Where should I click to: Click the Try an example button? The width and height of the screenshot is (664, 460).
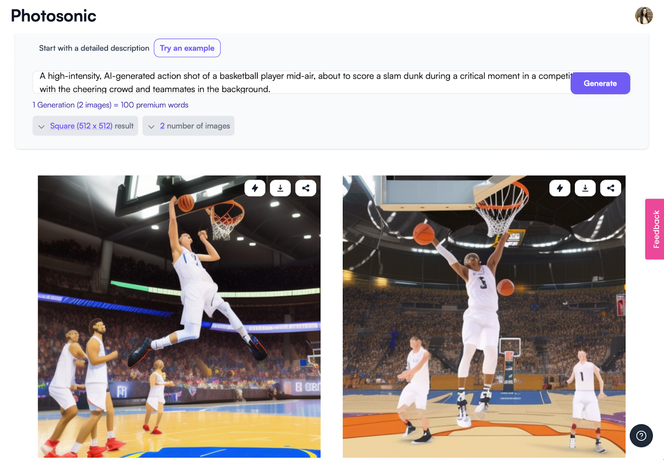click(187, 48)
